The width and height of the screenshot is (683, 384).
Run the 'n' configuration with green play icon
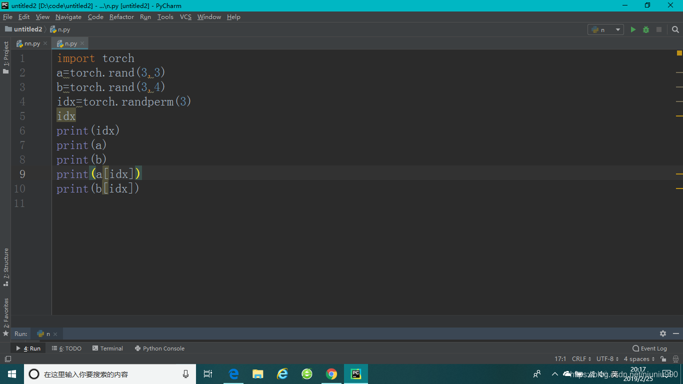[x=633, y=29]
